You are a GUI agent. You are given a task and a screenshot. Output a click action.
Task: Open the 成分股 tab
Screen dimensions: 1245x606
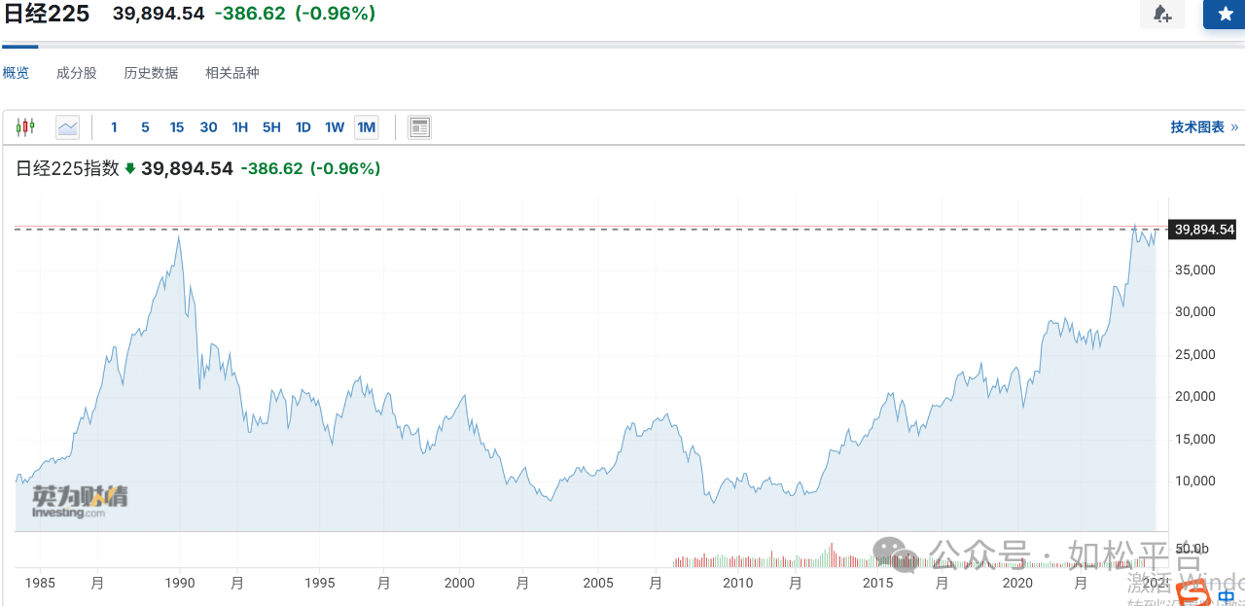(x=77, y=73)
